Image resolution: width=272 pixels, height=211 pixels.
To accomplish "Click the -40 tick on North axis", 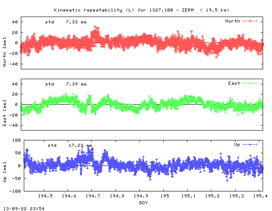I will point(14,64).
